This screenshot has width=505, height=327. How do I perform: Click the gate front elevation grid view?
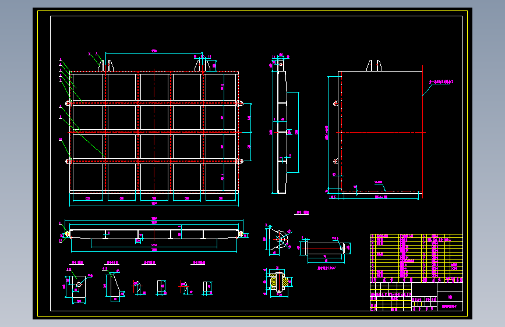point(154,132)
